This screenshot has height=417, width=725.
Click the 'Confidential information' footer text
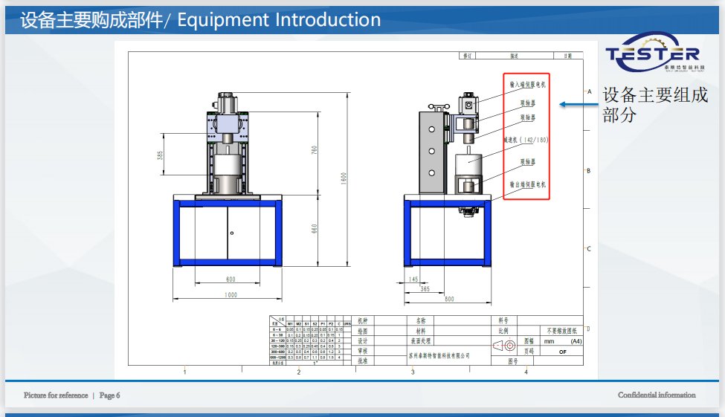(657, 395)
